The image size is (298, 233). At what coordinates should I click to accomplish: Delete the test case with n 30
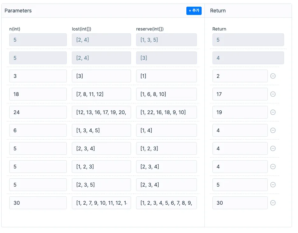(273, 203)
